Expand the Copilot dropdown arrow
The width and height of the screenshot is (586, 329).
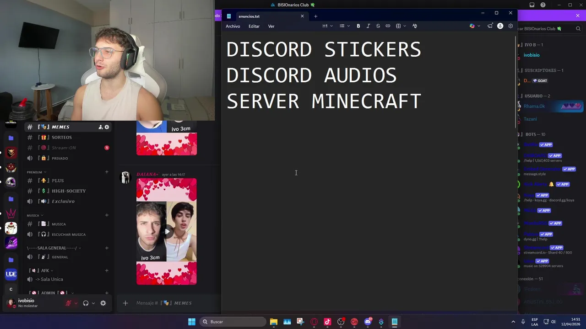pos(479,26)
